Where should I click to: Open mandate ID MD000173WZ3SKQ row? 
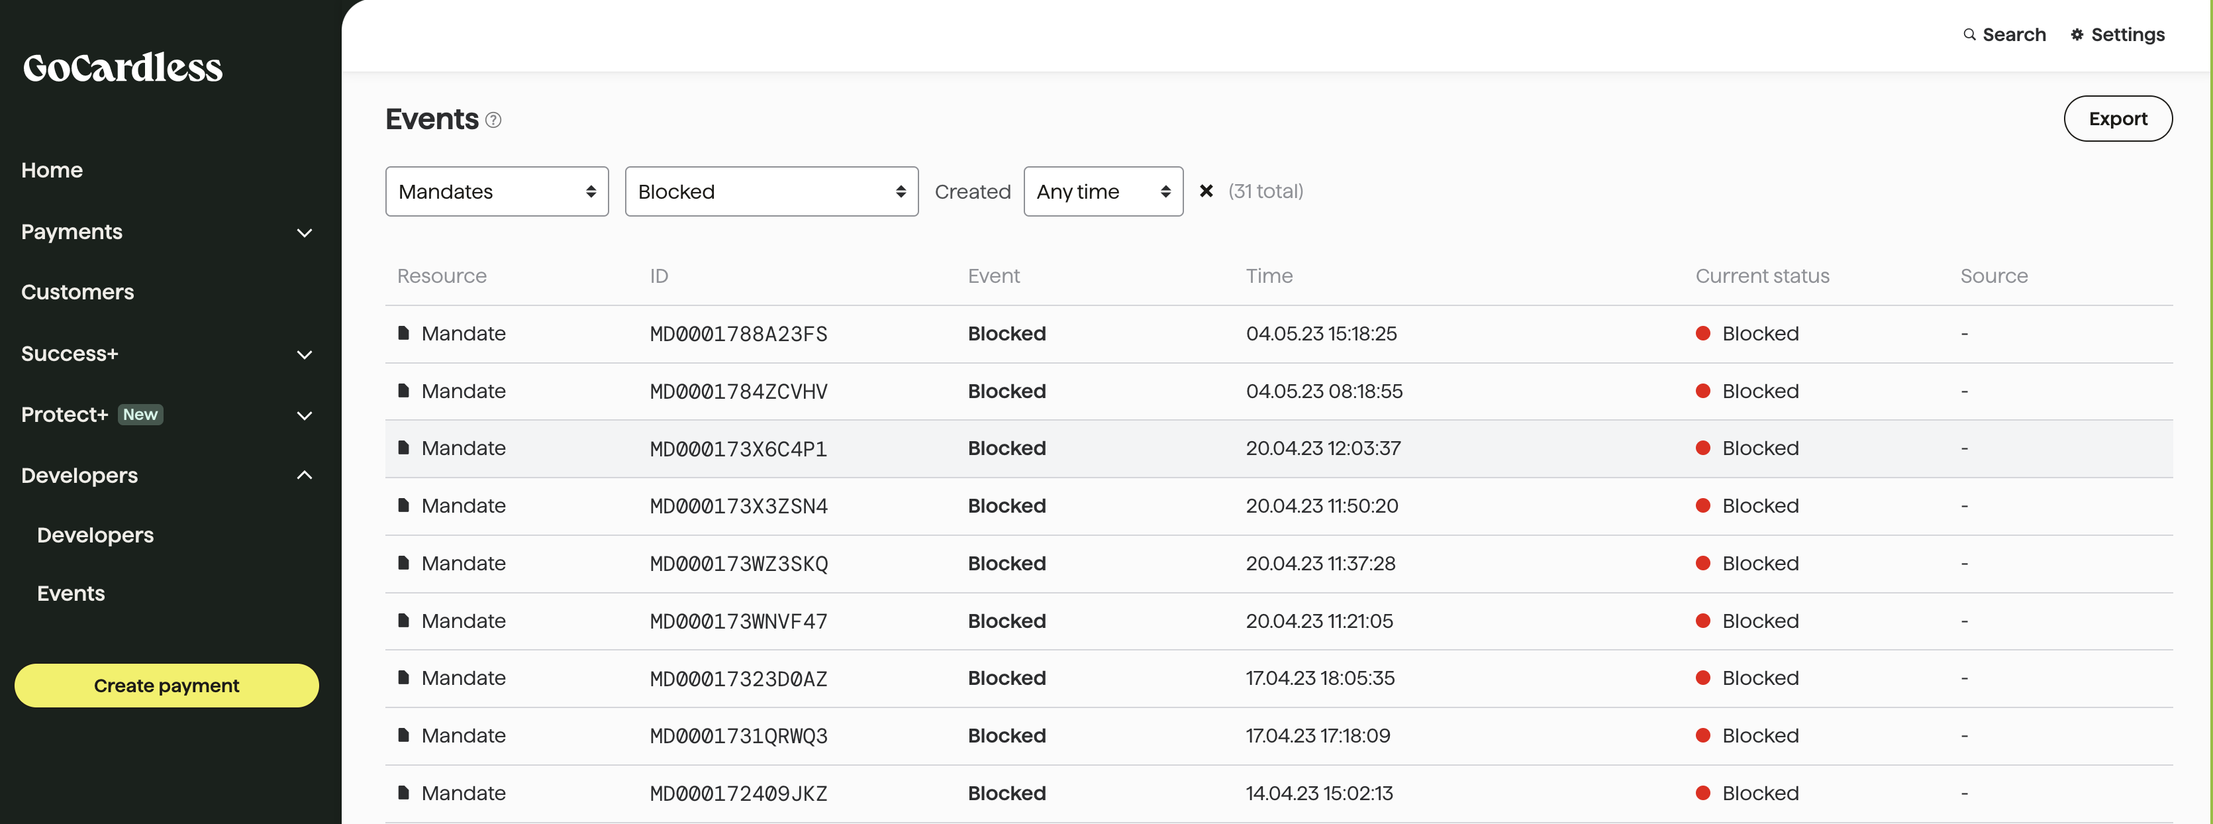tap(738, 564)
